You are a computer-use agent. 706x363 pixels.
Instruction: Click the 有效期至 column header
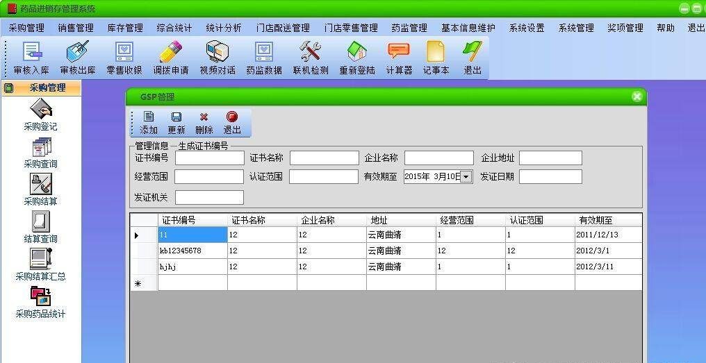pyautogui.click(x=609, y=220)
